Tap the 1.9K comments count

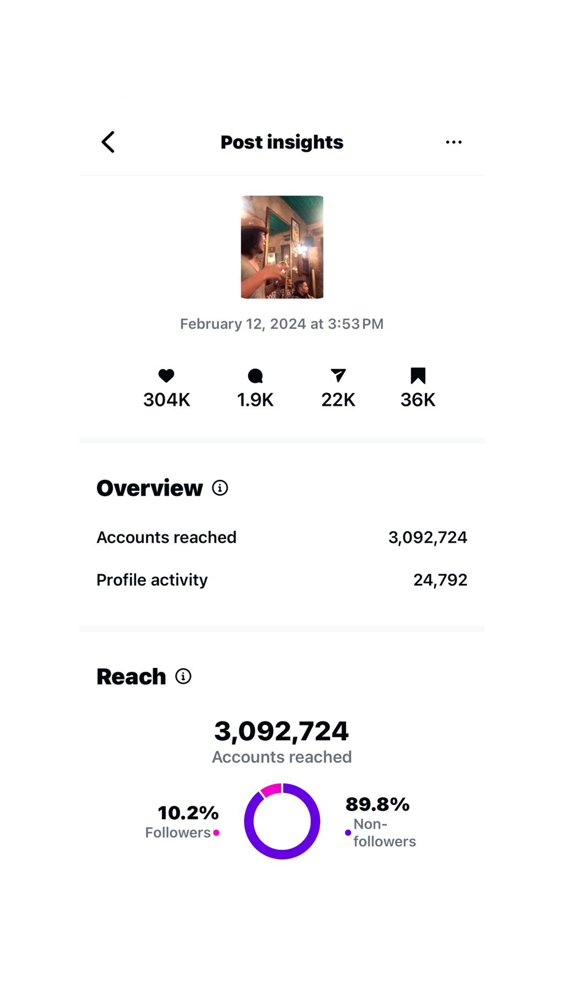(255, 400)
